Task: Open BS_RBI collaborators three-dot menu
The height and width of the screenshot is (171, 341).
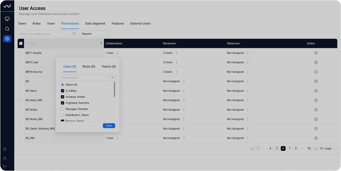Action: click(118, 138)
